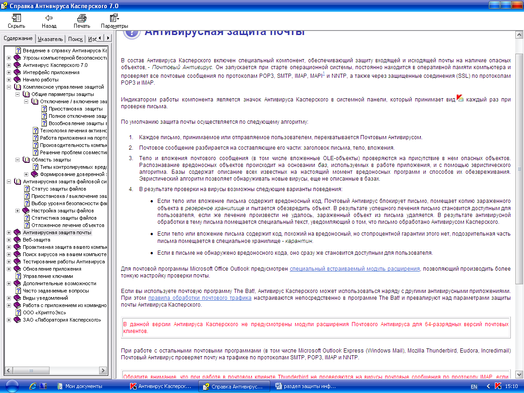Click book icon next to Интерфейс приложения
Viewport: 524px width, 393px height.
[x=17, y=72]
